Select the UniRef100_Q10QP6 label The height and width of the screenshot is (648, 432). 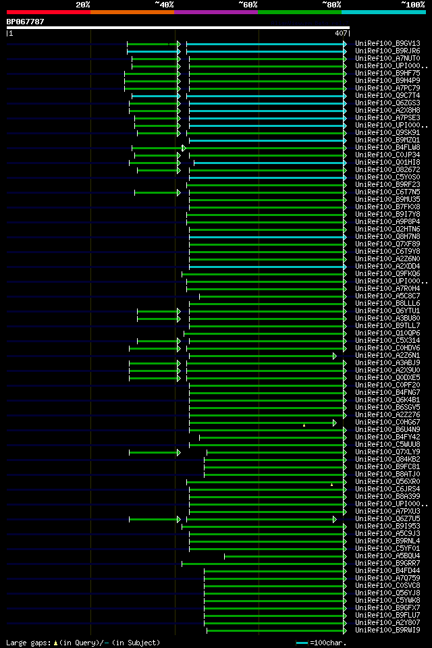[387, 333]
